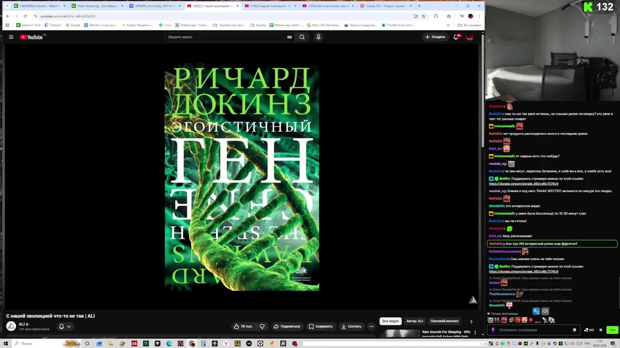The height and width of the screenshot is (348, 620).
Task: Download the video with Скачать
Action: [x=351, y=326]
